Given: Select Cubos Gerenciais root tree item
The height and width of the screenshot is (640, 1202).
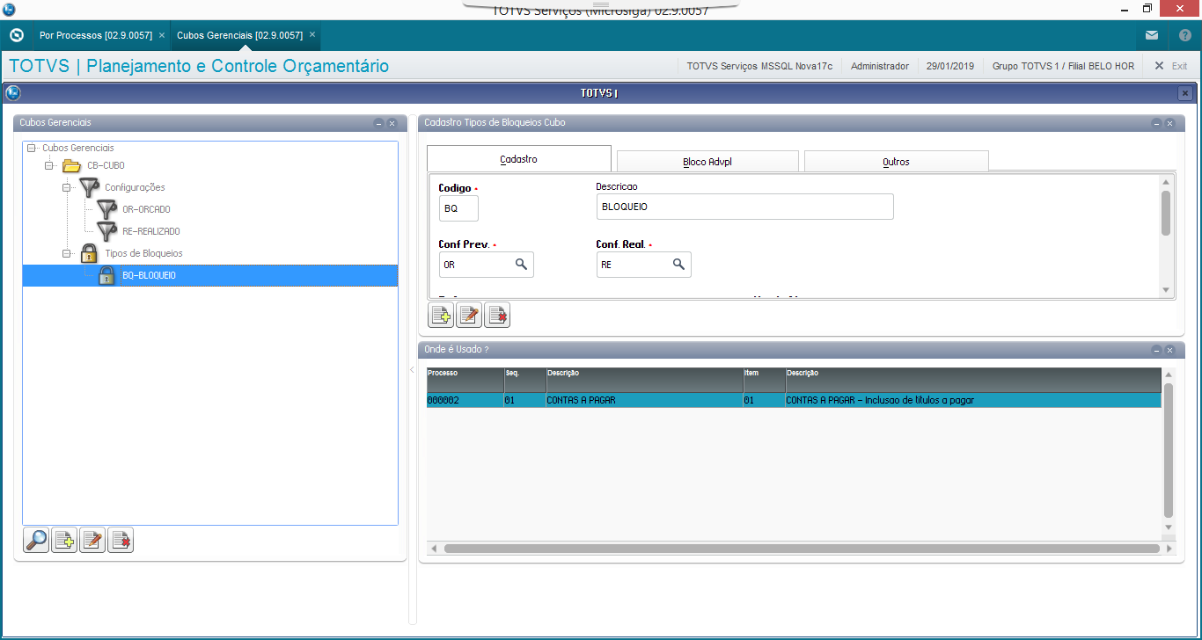Looking at the screenshot, I should click(78, 148).
